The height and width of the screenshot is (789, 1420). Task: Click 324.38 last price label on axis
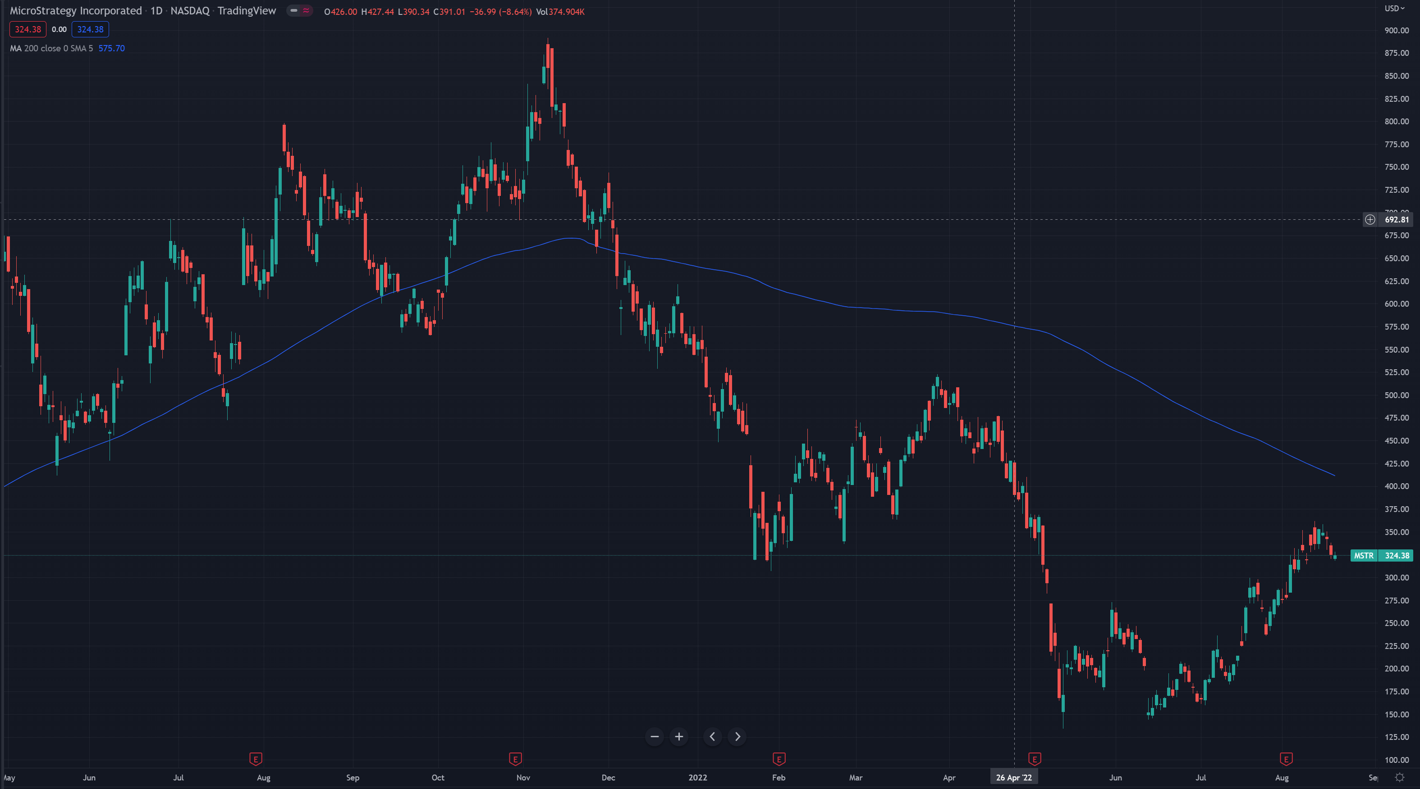1397,556
